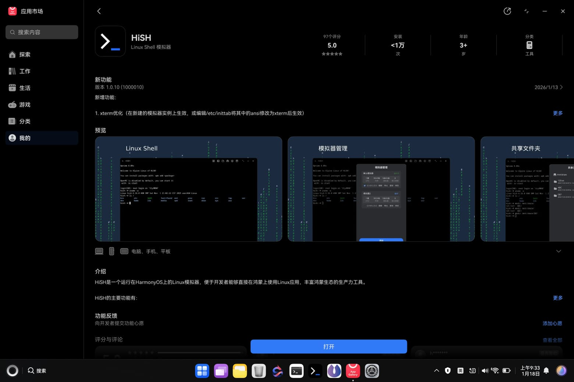Select the computer preview filter icon
The height and width of the screenshot is (382, 574).
point(99,251)
